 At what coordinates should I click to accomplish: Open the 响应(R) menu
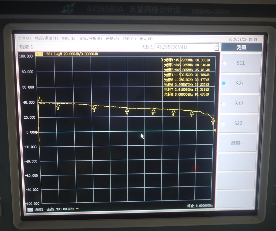tap(68, 38)
